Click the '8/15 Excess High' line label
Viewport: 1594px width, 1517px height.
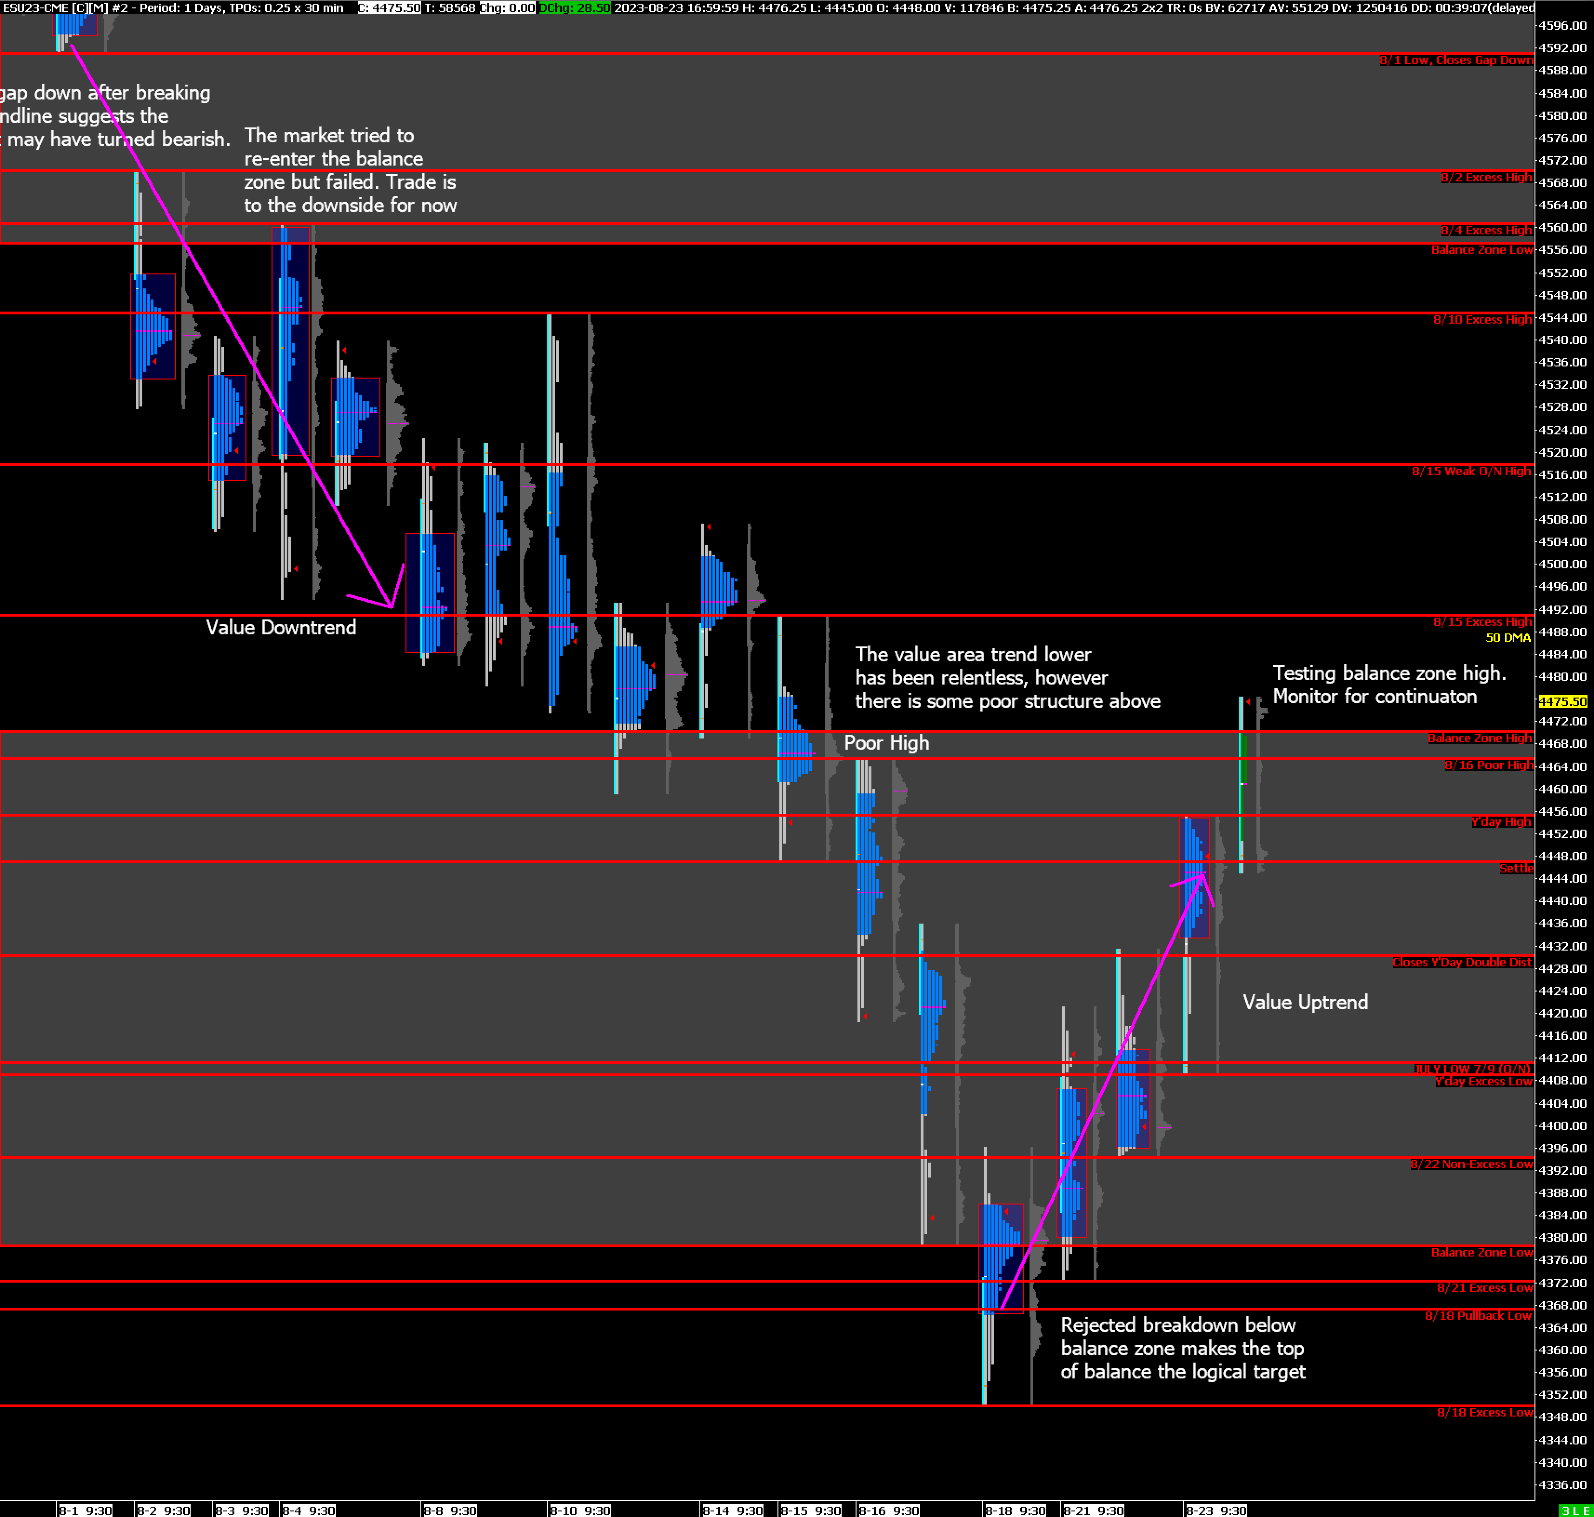(x=1481, y=621)
